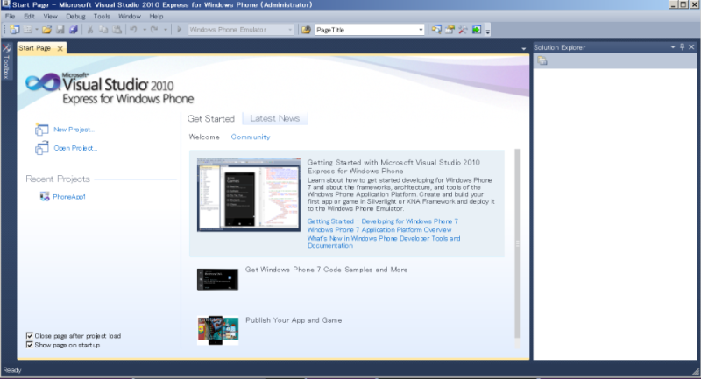Click the Redo arrow icon
The height and width of the screenshot is (379, 701).
click(x=154, y=30)
